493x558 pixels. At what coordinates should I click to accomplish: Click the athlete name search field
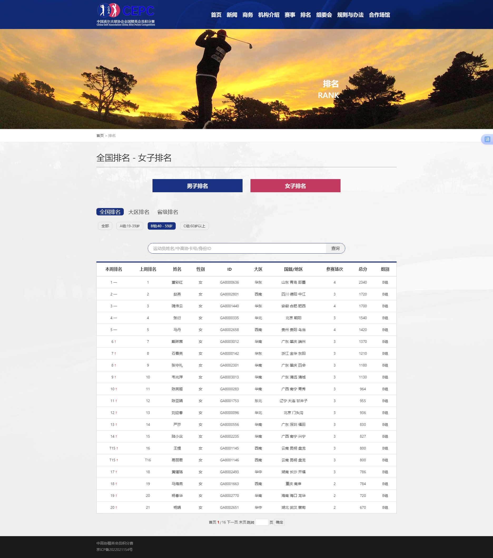point(236,248)
